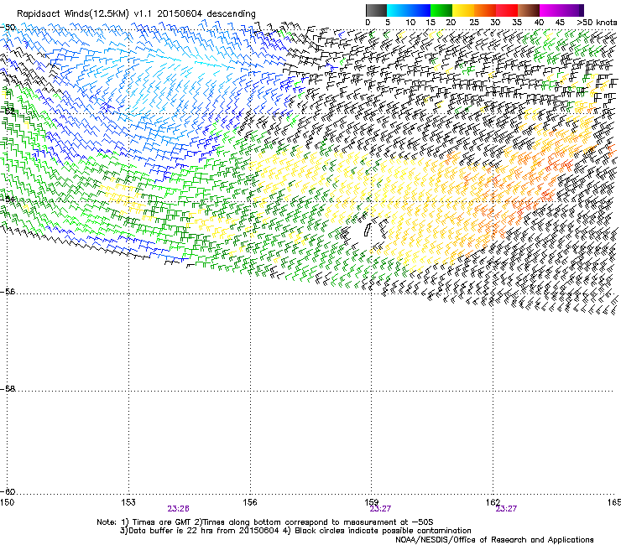621x545 pixels.
Task: Click longitude label 162
Action: point(493,502)
